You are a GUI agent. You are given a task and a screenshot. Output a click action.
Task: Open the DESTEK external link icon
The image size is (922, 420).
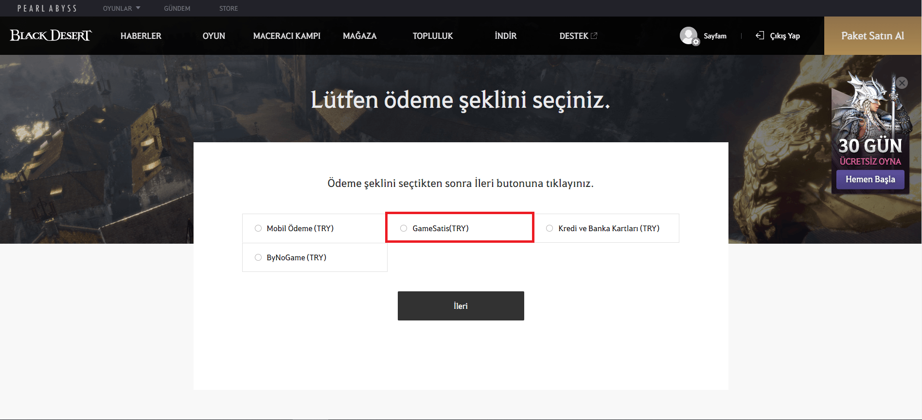coord(594,35)
